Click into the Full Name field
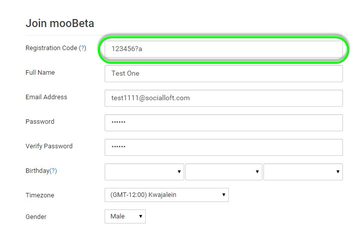Image resolution: width=359 pixels, height=230 pixels. pyautogui.click(x=224, y=74)
